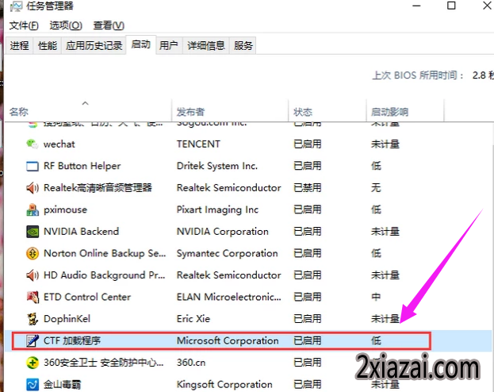Viewport: 494px width, 392px height.
Task: Click the Norton Online Backup icon
Action: click(x=33, y=253)
